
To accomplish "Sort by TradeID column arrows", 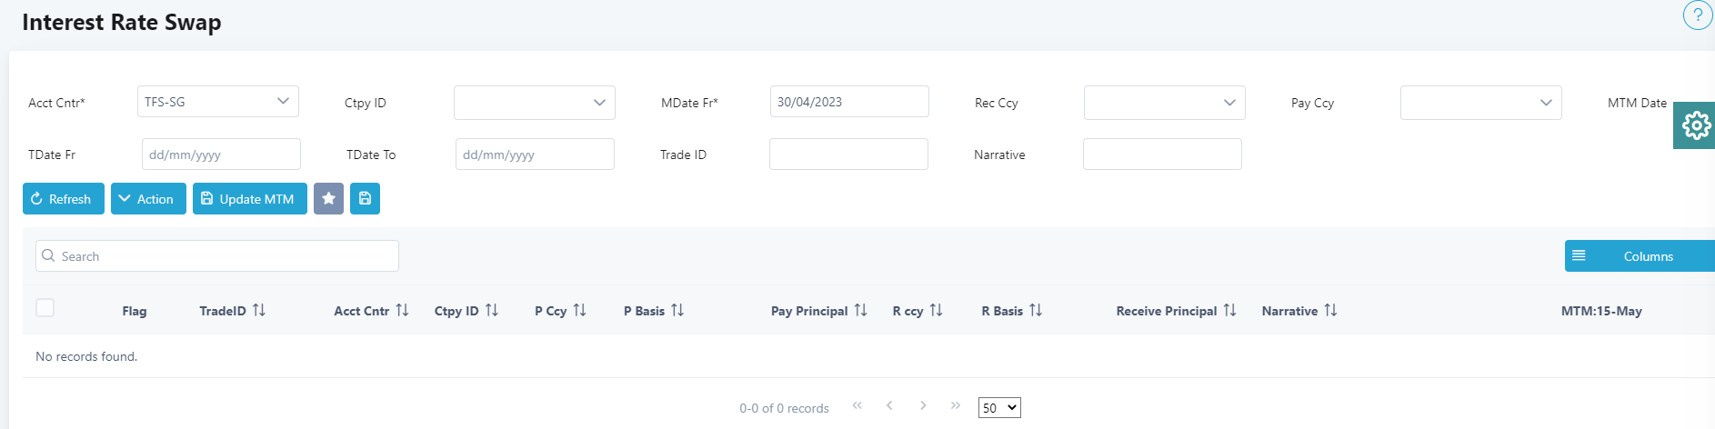I will coord(259,311).
